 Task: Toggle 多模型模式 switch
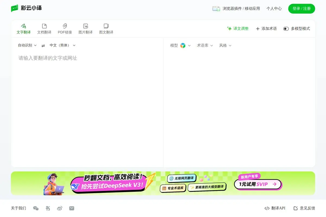286,29
